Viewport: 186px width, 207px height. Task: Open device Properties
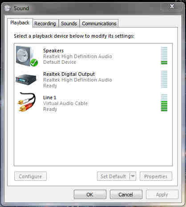156,176
